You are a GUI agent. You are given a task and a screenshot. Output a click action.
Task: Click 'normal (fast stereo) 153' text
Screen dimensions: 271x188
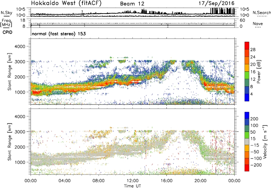59,34
